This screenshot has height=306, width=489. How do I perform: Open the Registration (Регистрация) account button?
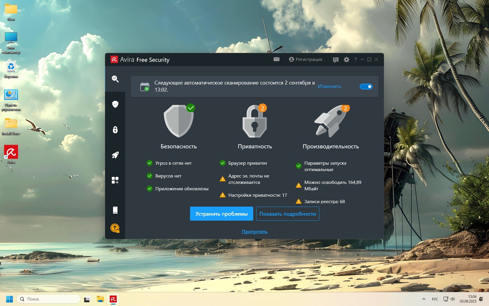(x=306, y=59)
